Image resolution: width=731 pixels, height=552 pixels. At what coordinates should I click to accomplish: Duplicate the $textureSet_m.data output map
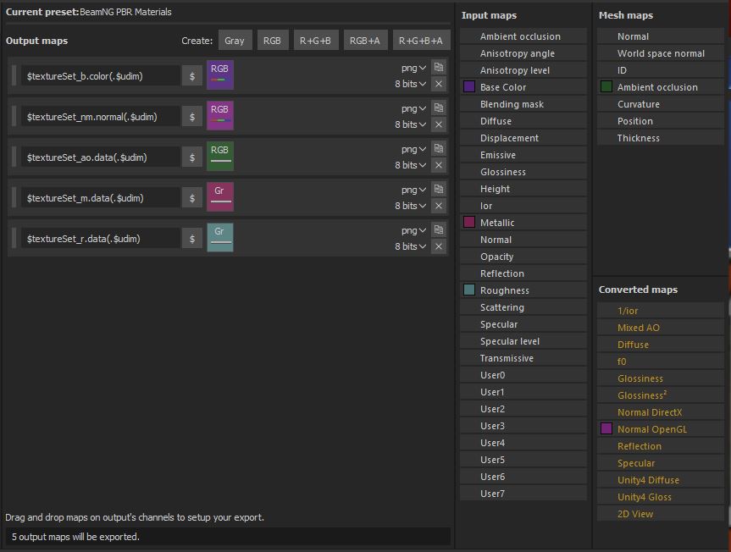click(438, 189)
